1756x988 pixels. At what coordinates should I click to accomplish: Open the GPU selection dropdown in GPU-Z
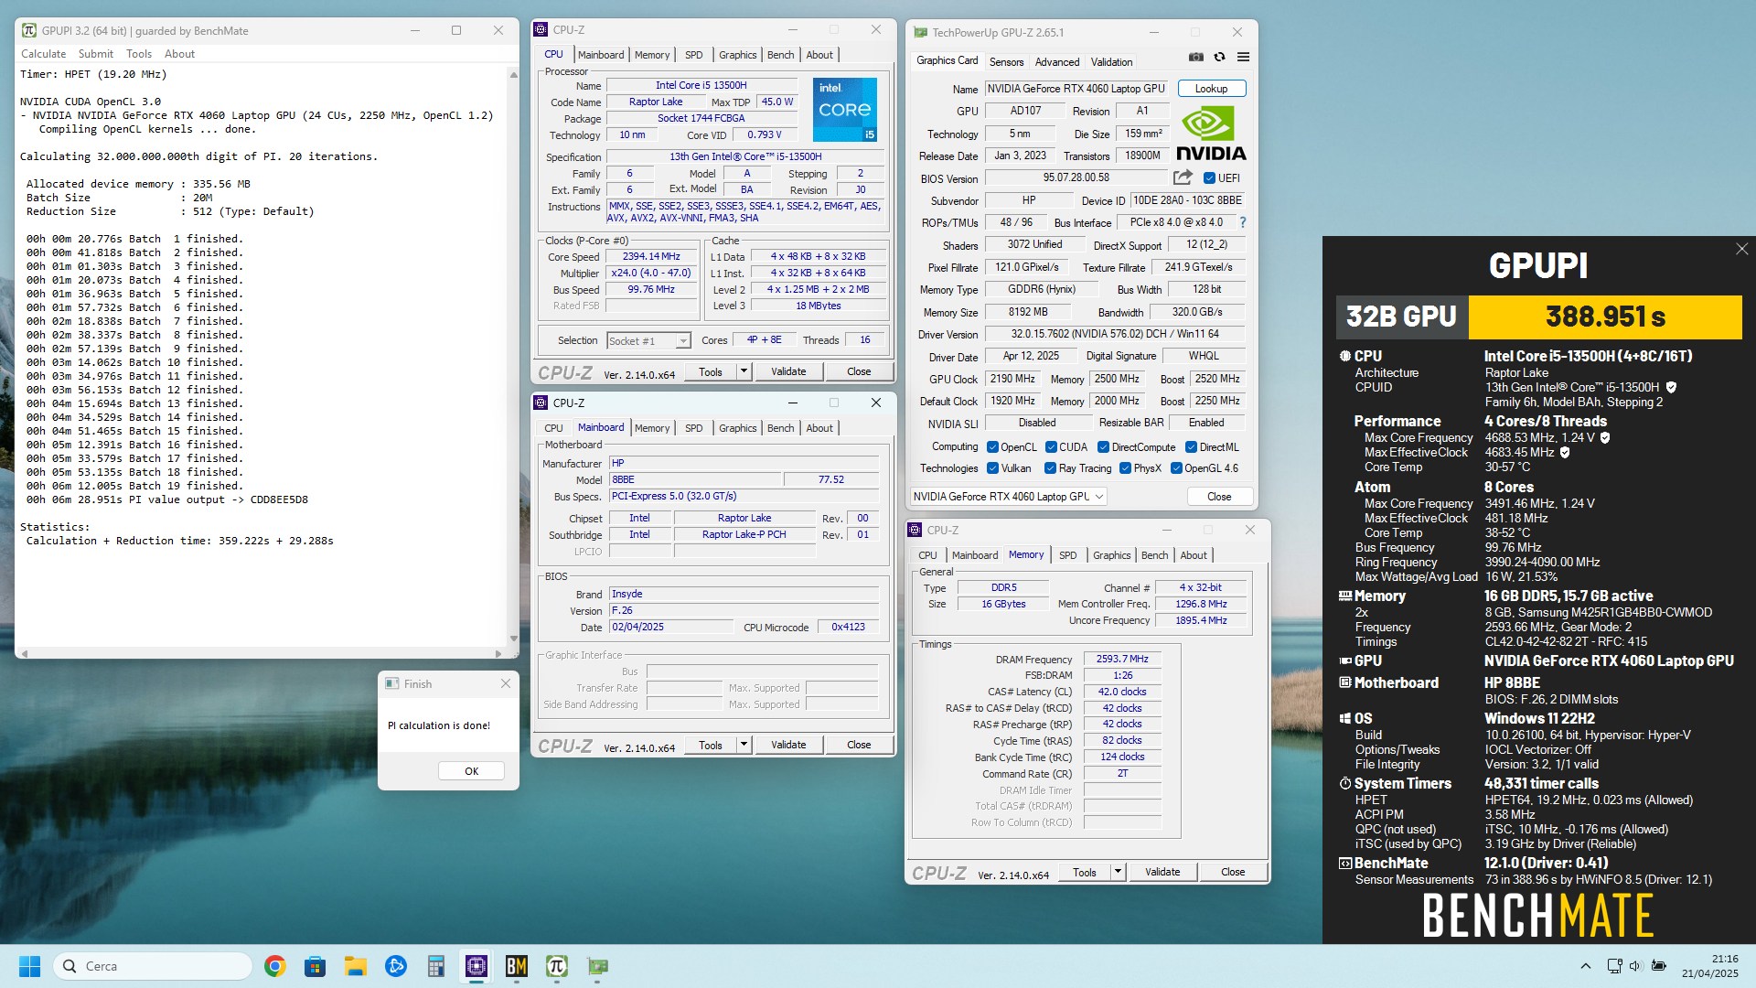coord(1008,497)
